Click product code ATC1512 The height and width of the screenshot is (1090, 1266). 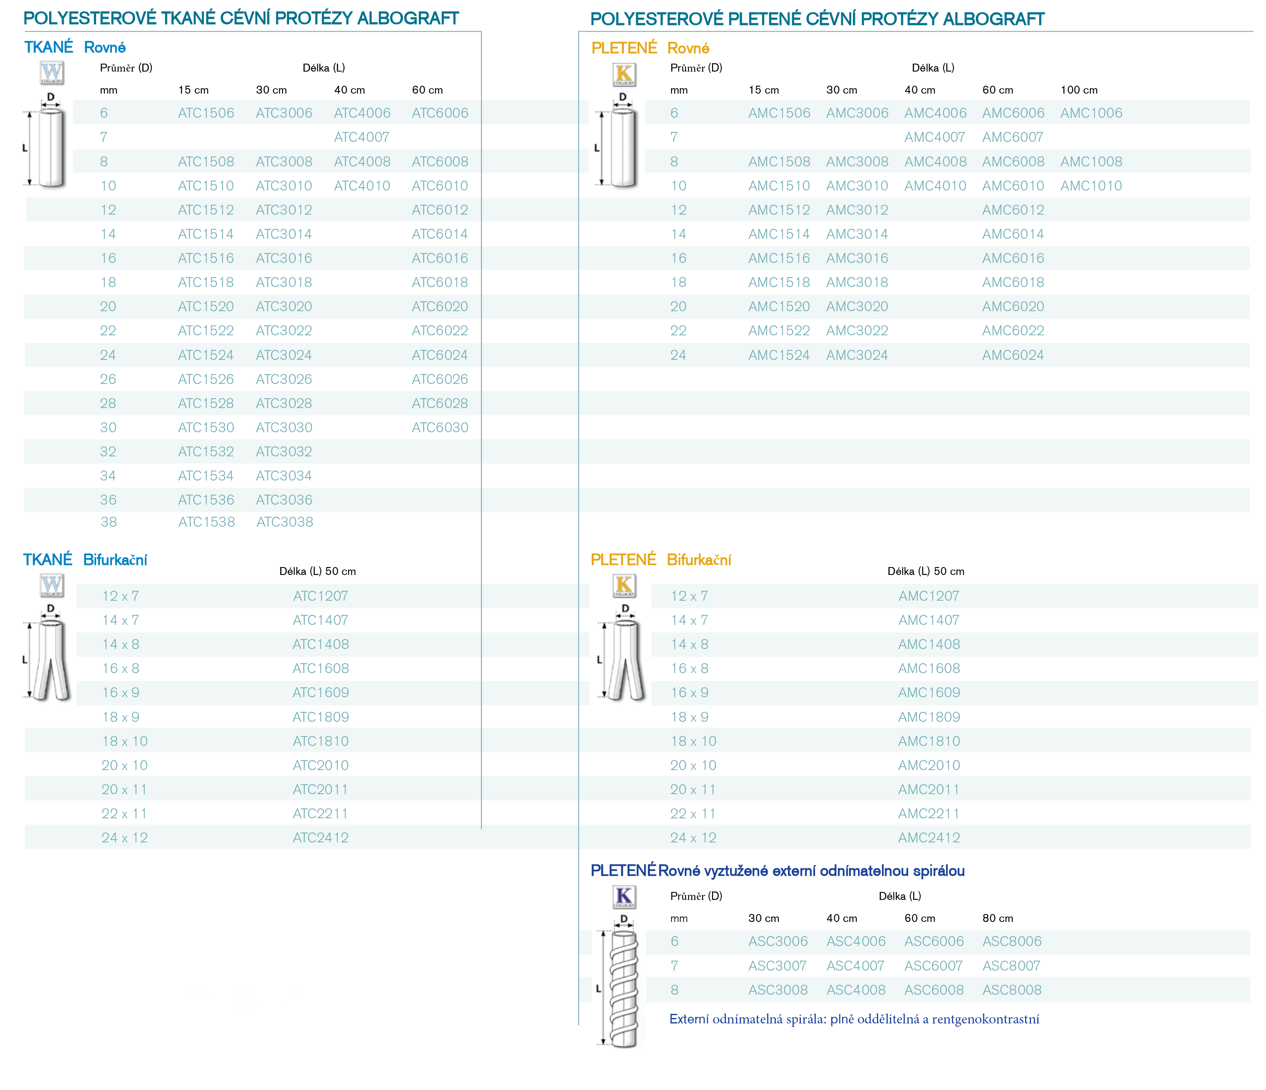coord(206,210)
